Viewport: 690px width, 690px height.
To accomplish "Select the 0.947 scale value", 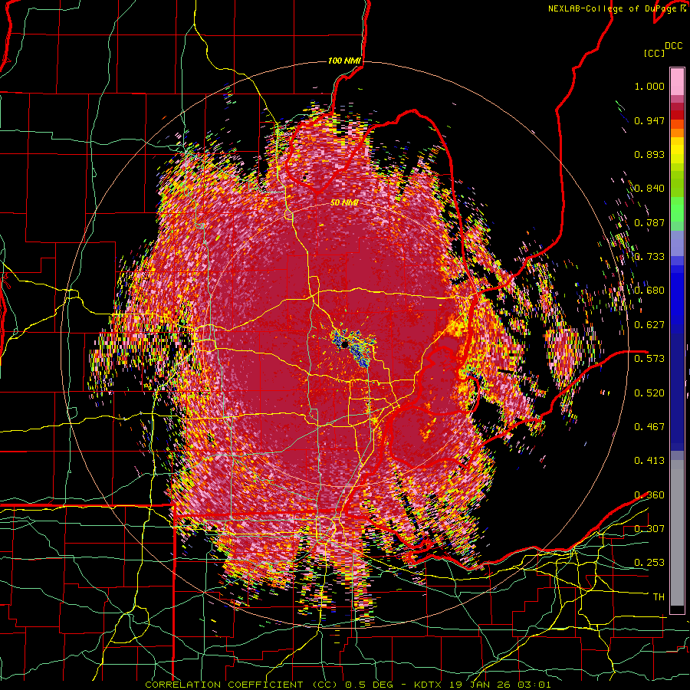I will pos(649,120).
